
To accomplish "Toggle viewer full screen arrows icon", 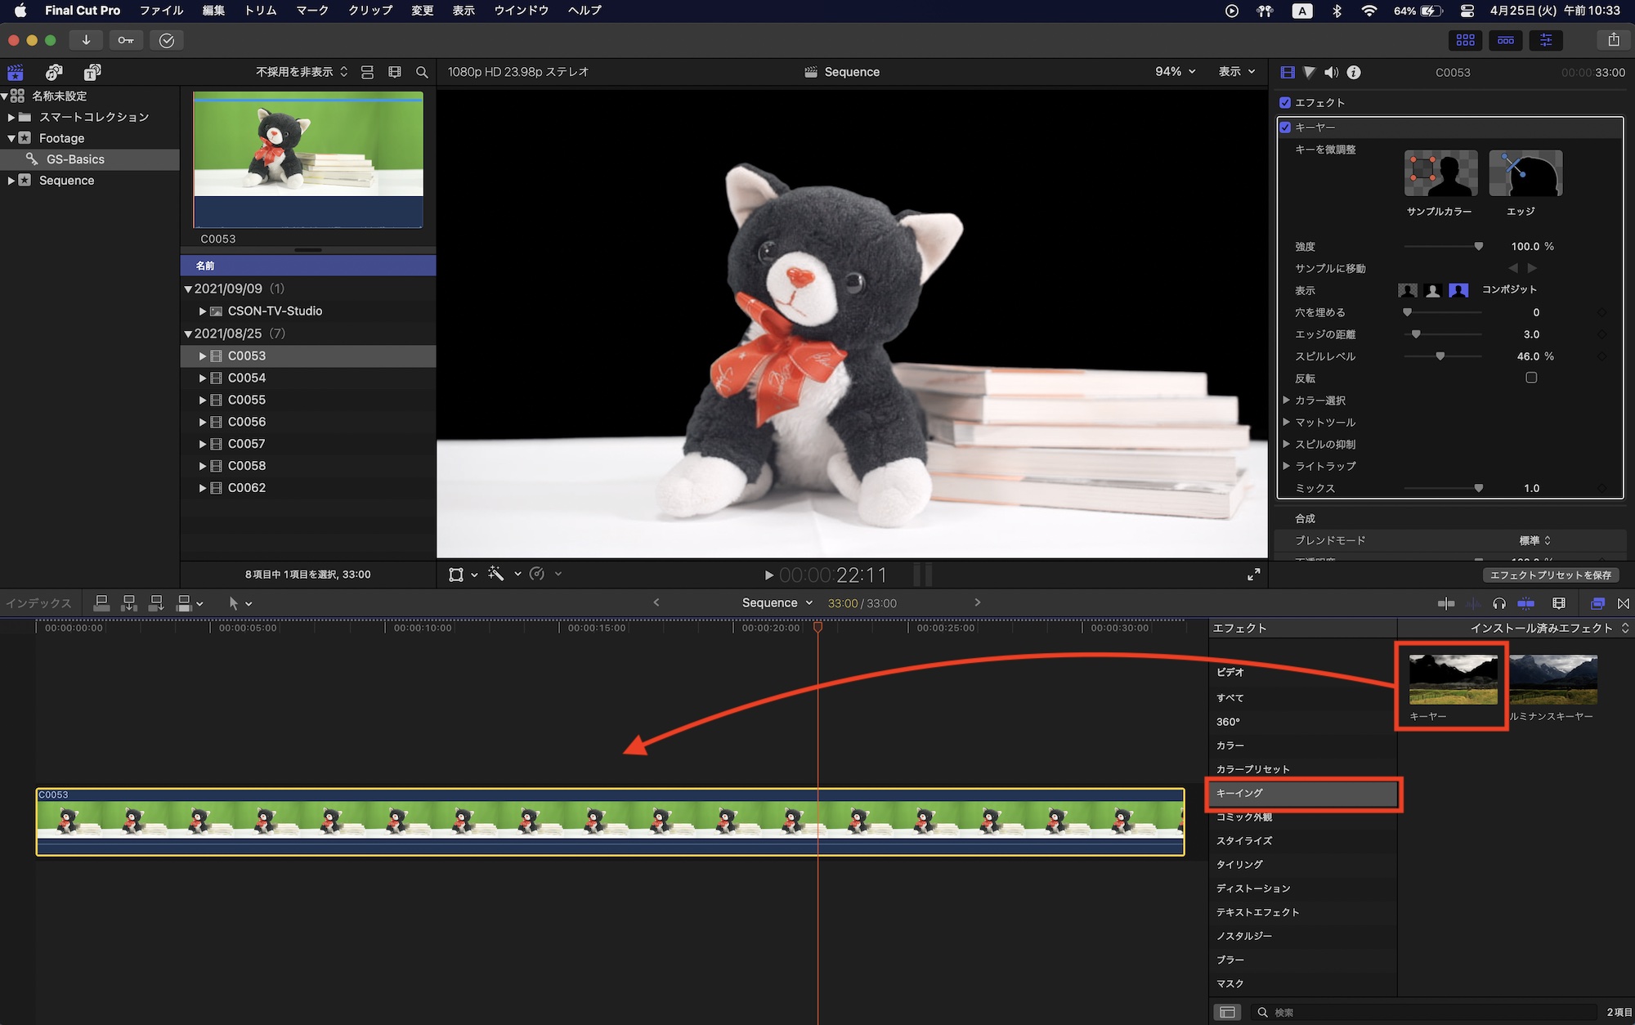I will click(x=1253, y=575).
